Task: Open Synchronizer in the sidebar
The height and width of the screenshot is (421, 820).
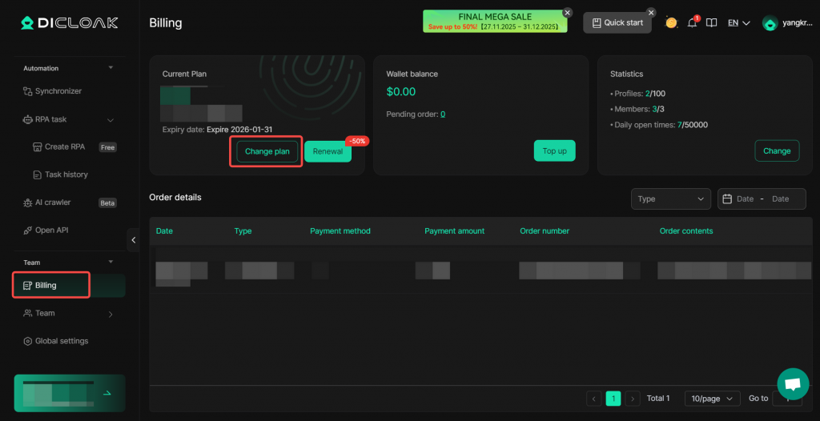Action: 58,91
